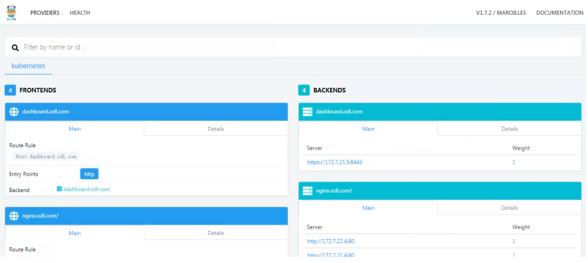
Task: Click the nginx.odl.com/ backend header title
Action: click(x=334, y=191)
